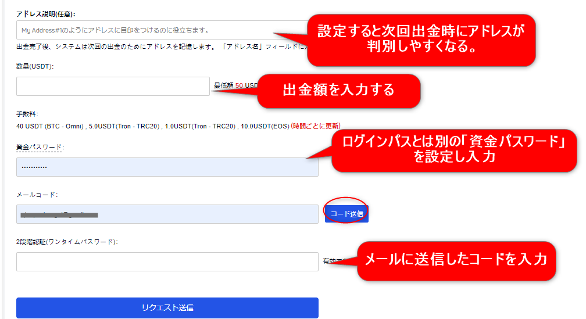Select the 2-step authentication input box

point(167,261)
